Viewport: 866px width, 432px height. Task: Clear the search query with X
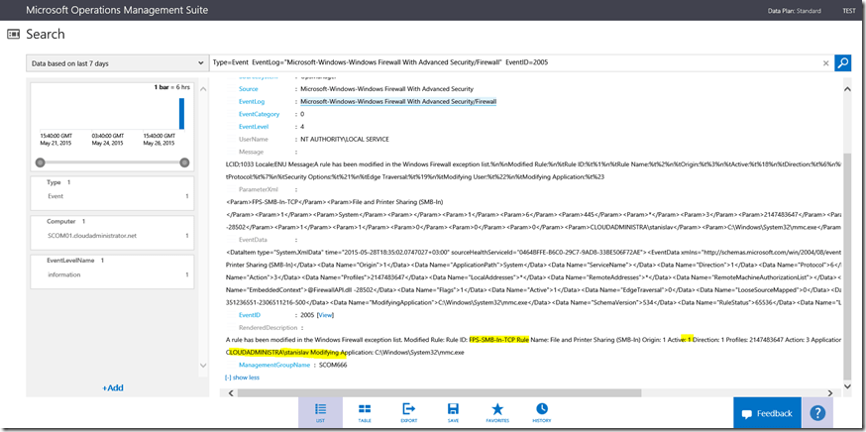825,63
